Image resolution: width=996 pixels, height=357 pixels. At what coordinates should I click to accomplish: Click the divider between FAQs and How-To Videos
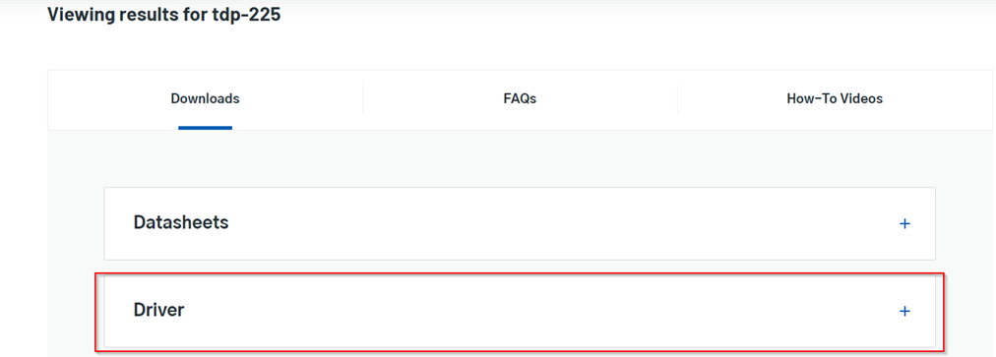click(677, 99)
